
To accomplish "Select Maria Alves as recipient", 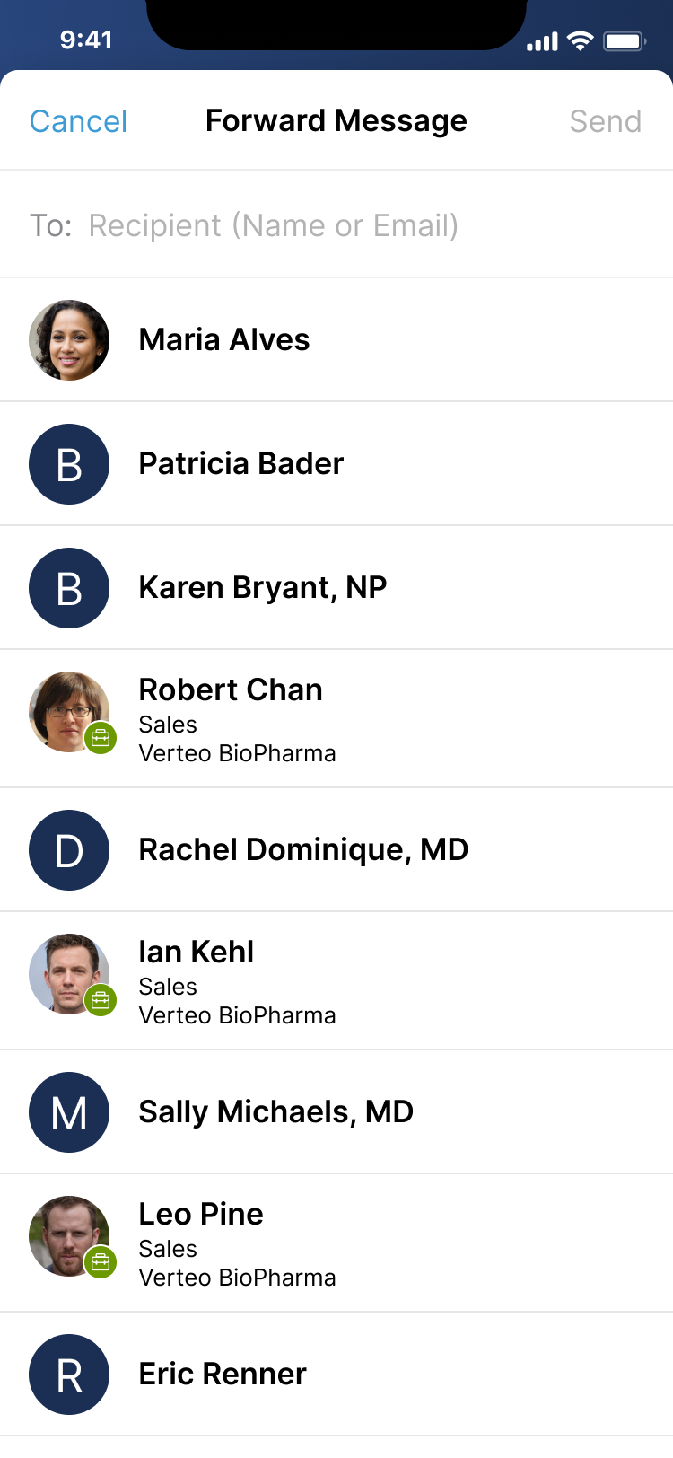I will pos(224,340).
